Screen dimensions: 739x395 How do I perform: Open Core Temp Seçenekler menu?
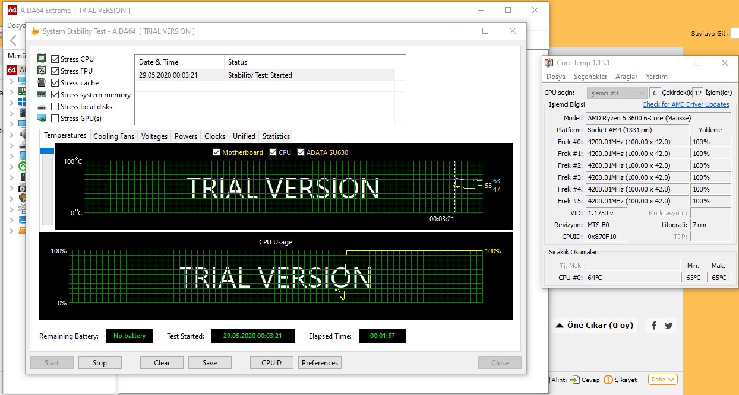pyautogui.click(x=590, y=77)
